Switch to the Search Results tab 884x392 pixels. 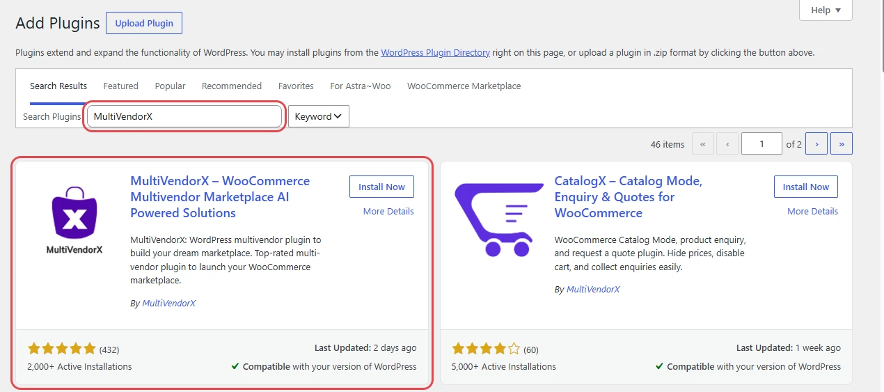pyautogui.click(x=58, y=86)
